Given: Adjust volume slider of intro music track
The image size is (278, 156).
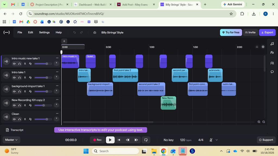Looking at the screenshot, I should point(43,64).
